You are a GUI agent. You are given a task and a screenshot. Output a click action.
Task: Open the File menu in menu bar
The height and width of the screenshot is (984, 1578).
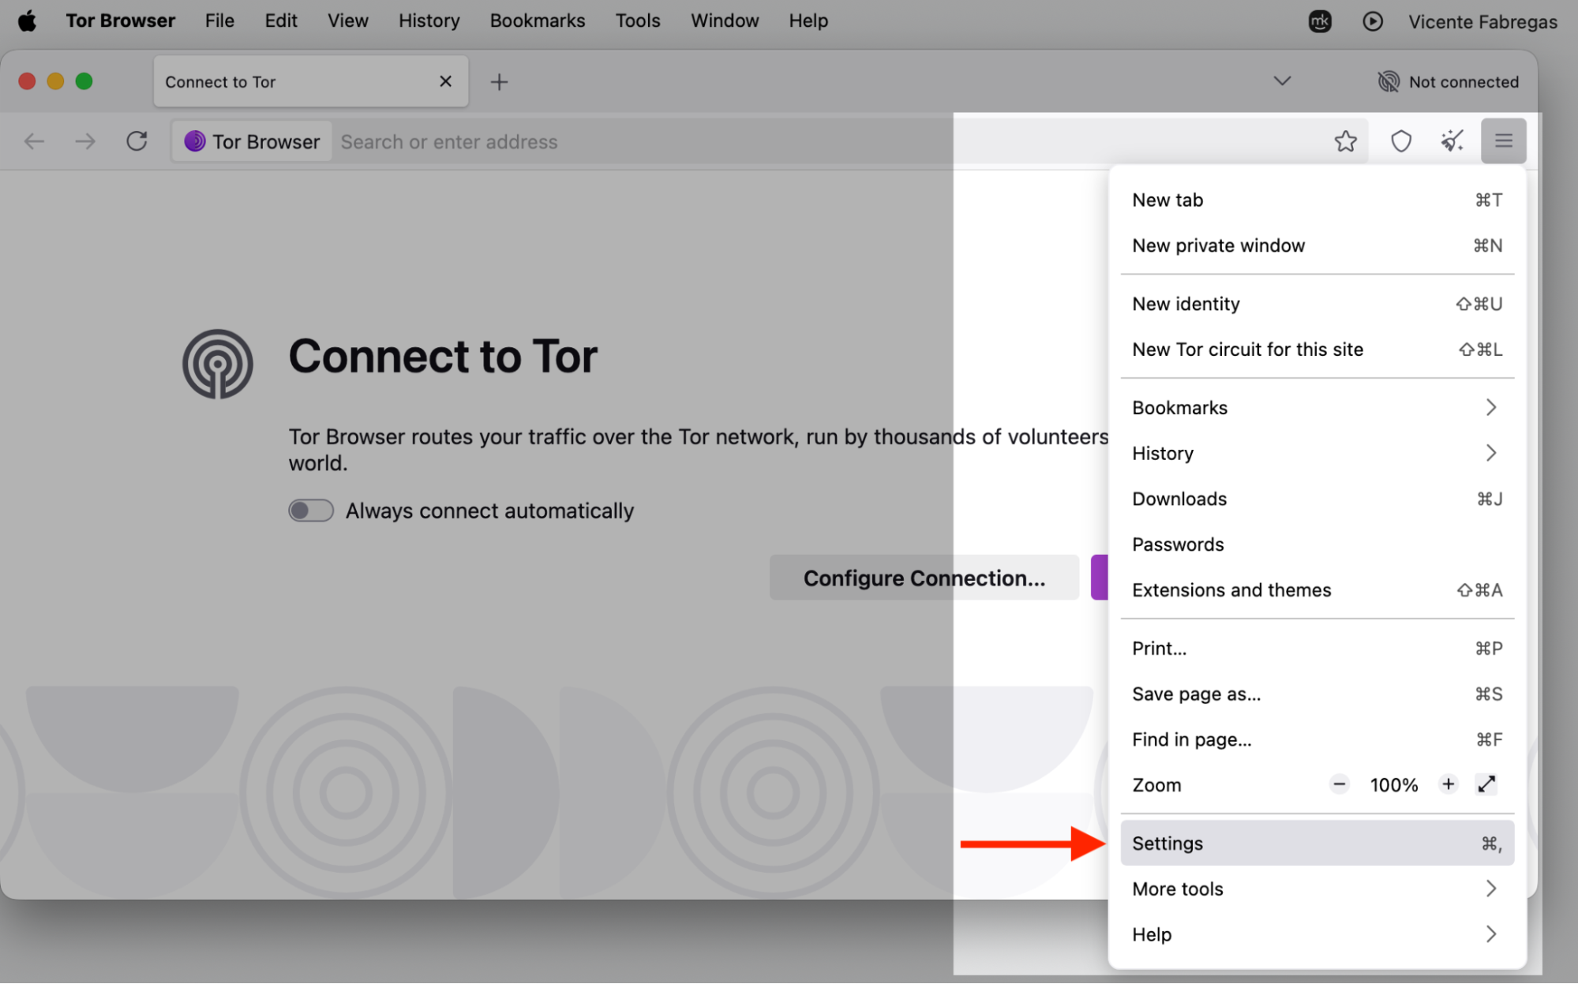tap(219, 21)
